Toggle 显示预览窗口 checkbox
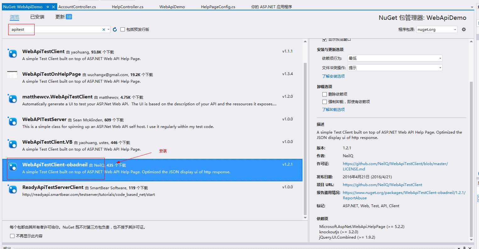 click(x=325, y=40)
